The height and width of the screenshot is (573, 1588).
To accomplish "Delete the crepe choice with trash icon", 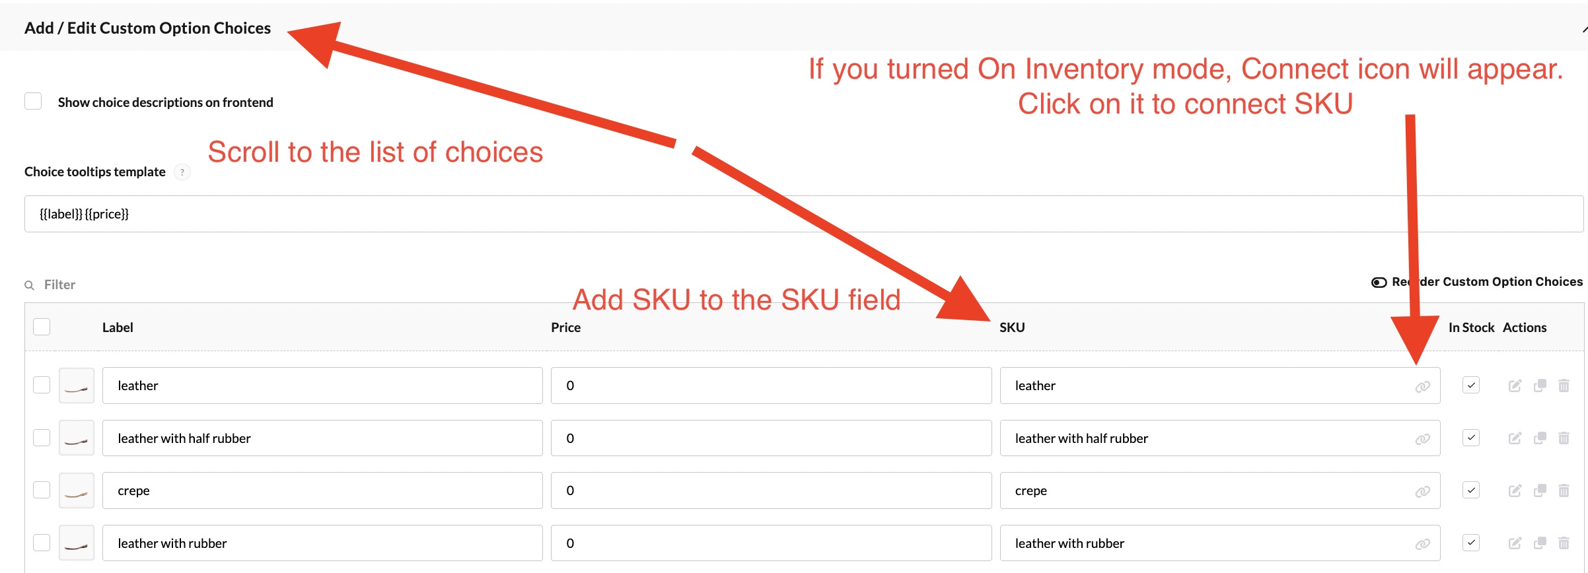I will click(x=1564, y=490).
